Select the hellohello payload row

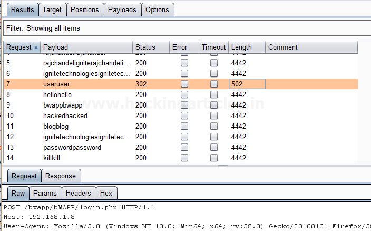tap(181, 94)
